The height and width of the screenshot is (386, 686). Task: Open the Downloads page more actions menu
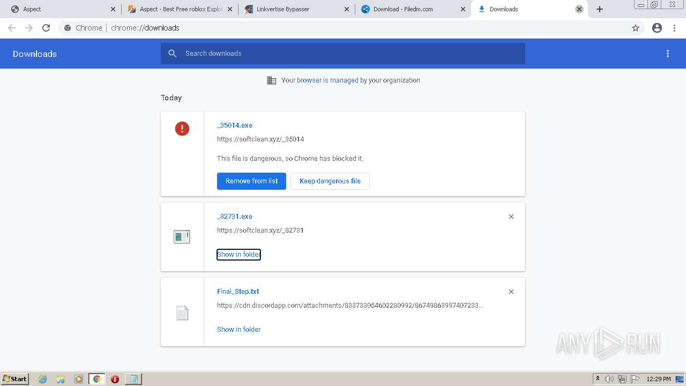tap(668, 54)
